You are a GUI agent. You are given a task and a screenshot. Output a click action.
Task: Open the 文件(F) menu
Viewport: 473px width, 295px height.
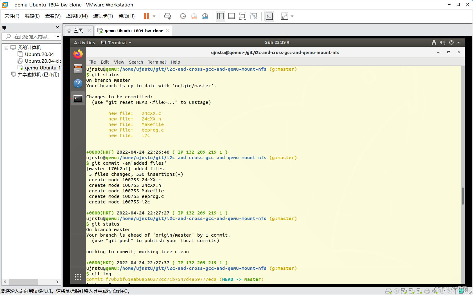[12, 16]
